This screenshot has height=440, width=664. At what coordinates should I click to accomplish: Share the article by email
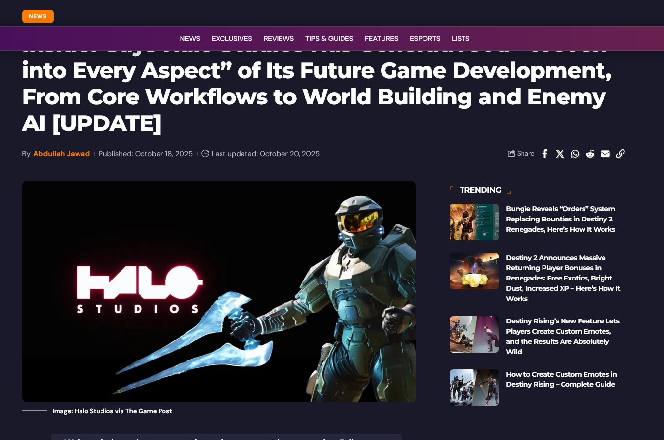click(605, 154)
